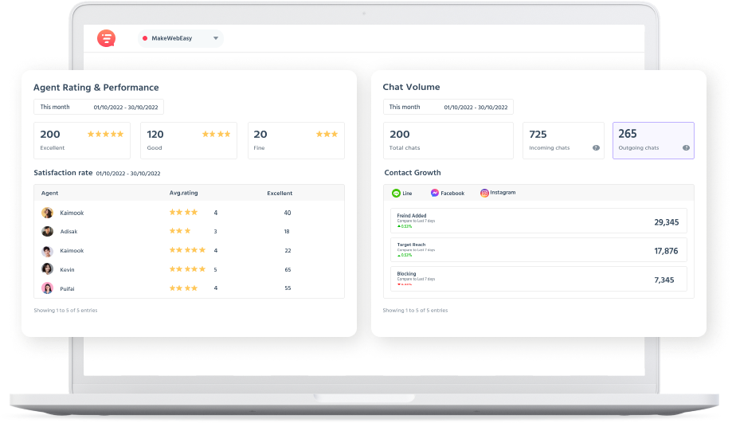Screen dimensions: 732x423
Task: Click the Facebook Messenger logo icon
Action: [x=434, y=193]
